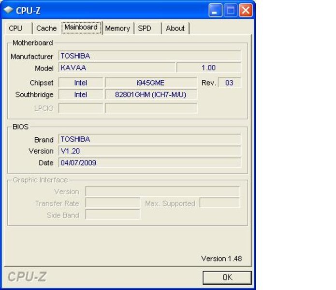Click the chipset Rev. value 03
The image size is (336, 290).
point(229,83)
